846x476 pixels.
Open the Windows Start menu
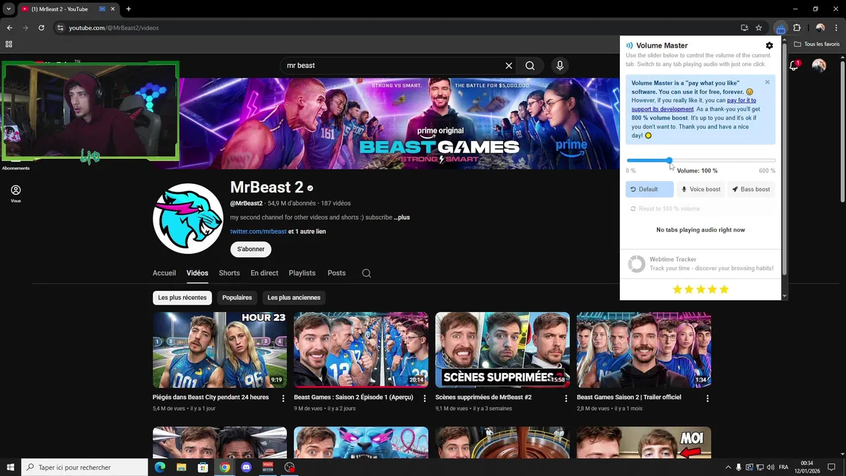(x=10, y=467)
